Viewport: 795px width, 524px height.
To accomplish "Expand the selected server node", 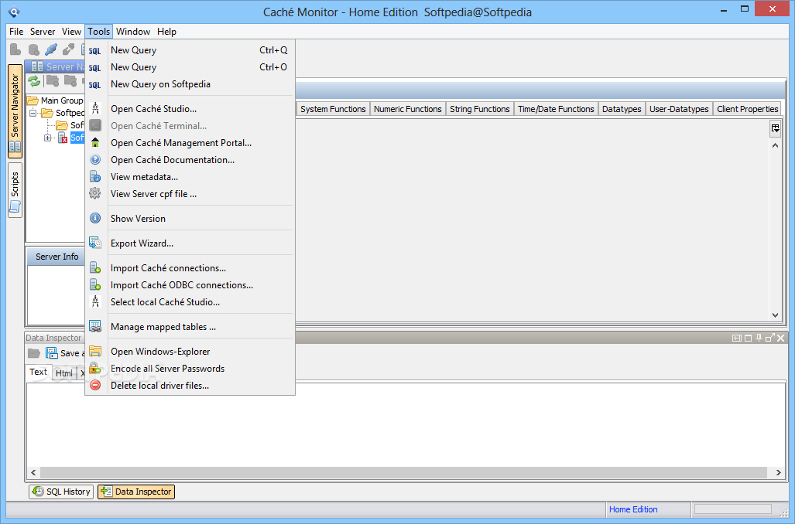I will 48,138.
